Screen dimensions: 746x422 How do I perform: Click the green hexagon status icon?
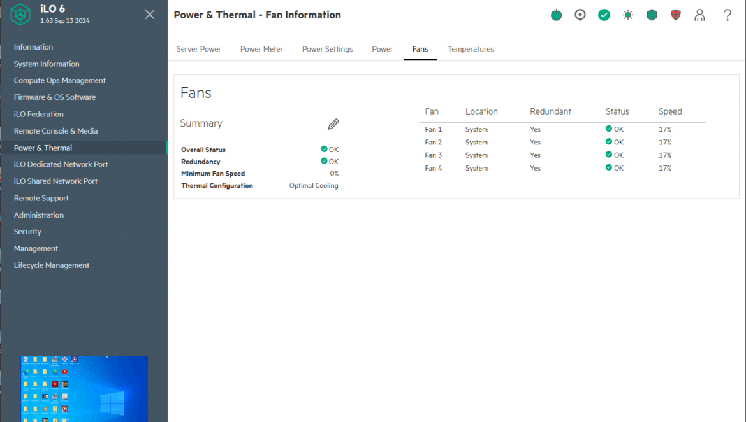coord(652,15)
